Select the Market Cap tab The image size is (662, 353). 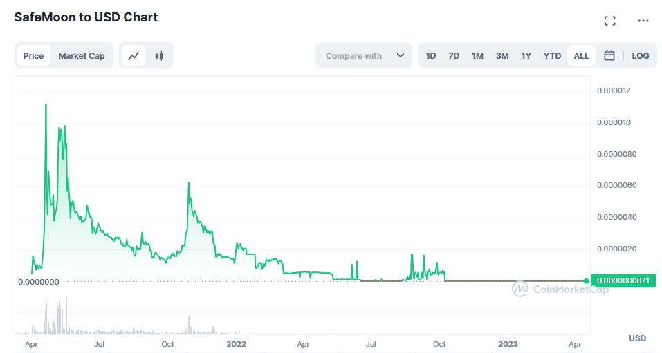(x=82, y=56)
